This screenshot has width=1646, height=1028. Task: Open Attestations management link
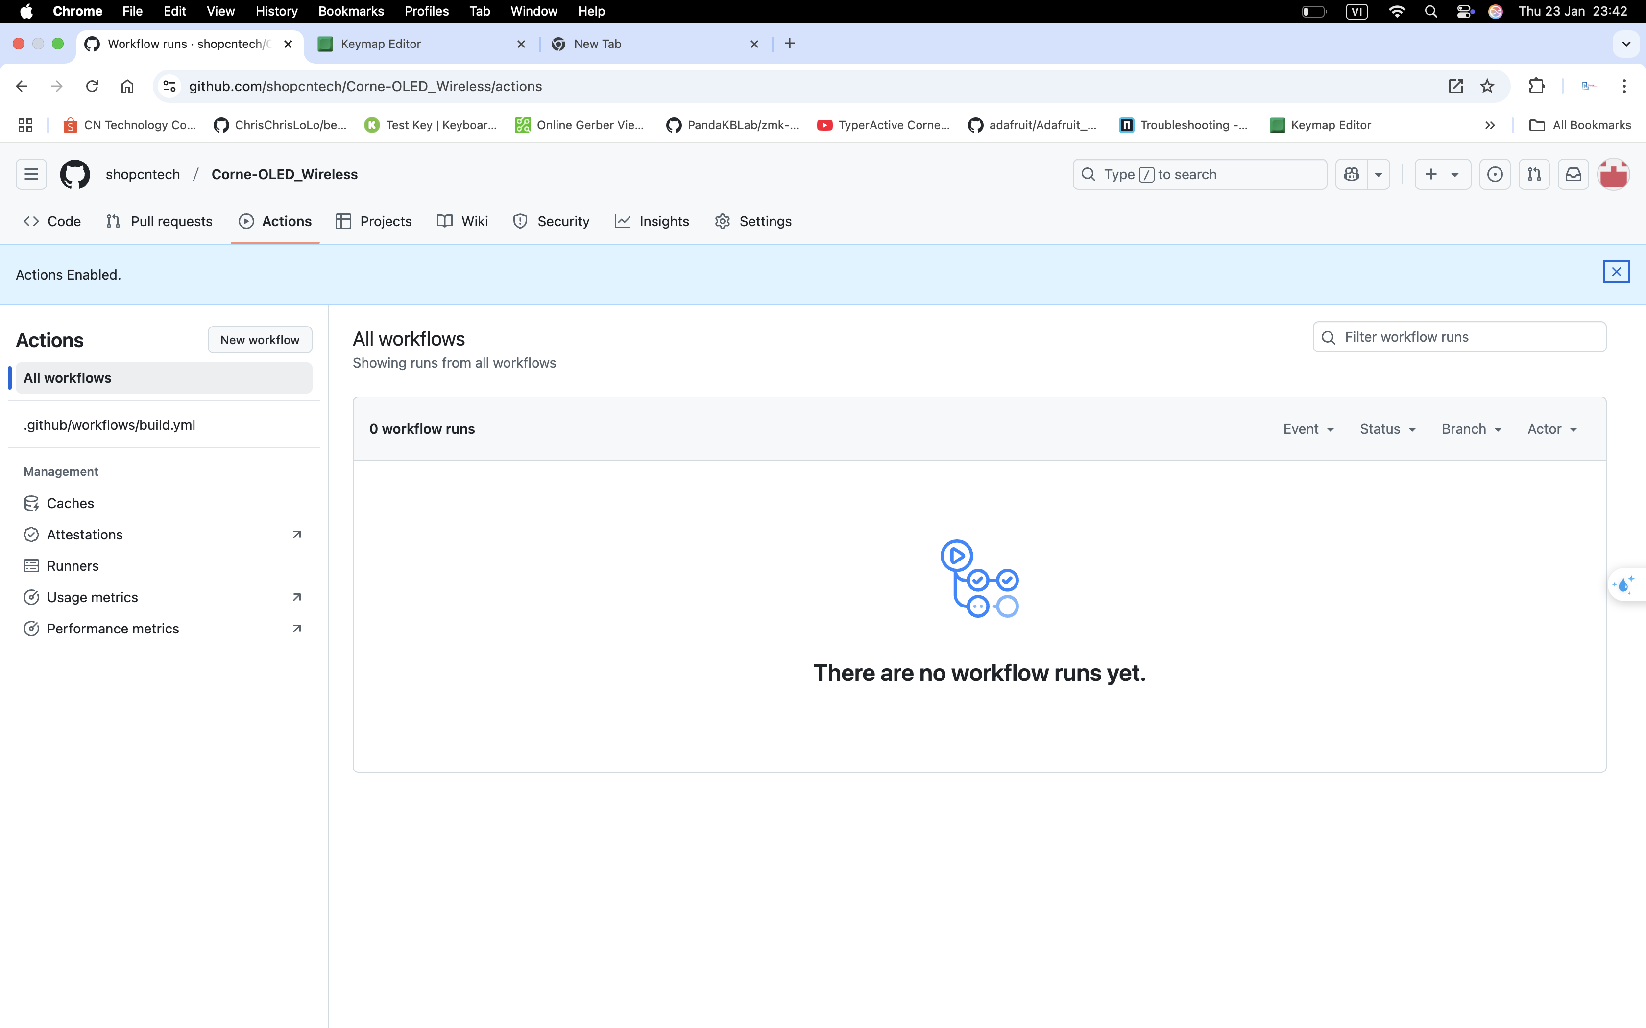pyautogui.click(x=164, y=535)
